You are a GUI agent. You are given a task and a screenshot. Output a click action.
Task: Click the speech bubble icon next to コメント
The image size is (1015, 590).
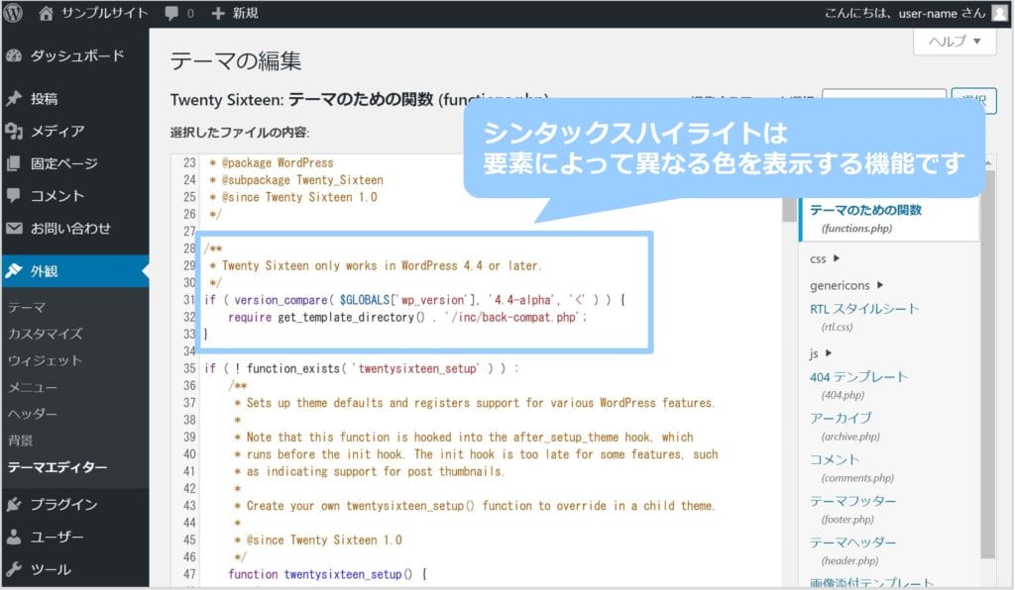pyautogui.click(x=14, y=196)
